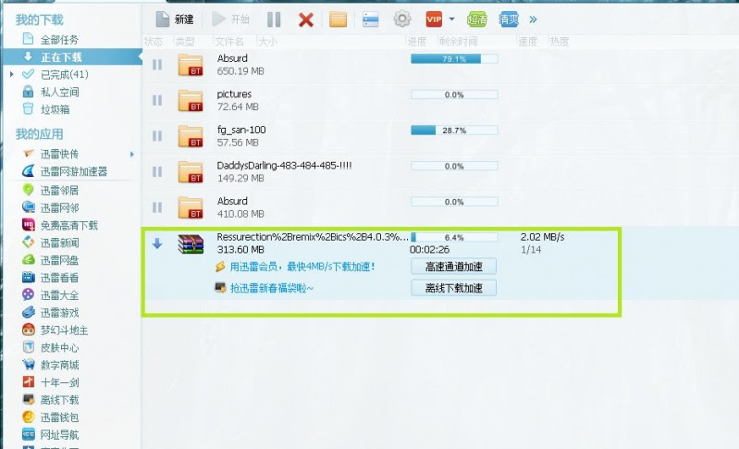Click the 新建 new task toolbar button
The image size is (739, 449).
[x=175, y=19]
